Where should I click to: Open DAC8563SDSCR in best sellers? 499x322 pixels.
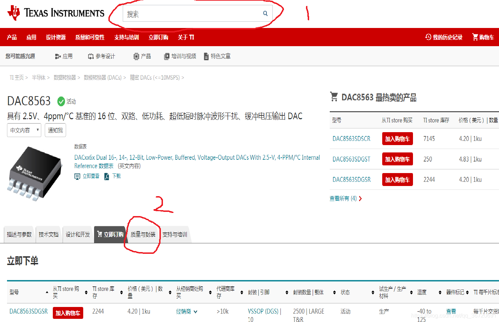point(351,139)
